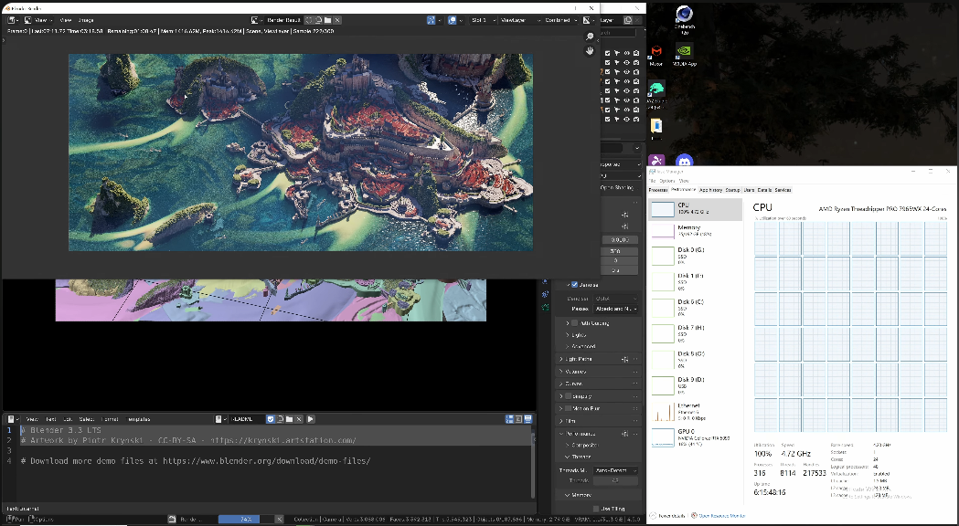Screen dimensions: 959x526
Task: Open text editor type icon at header left
Action: 12,419
